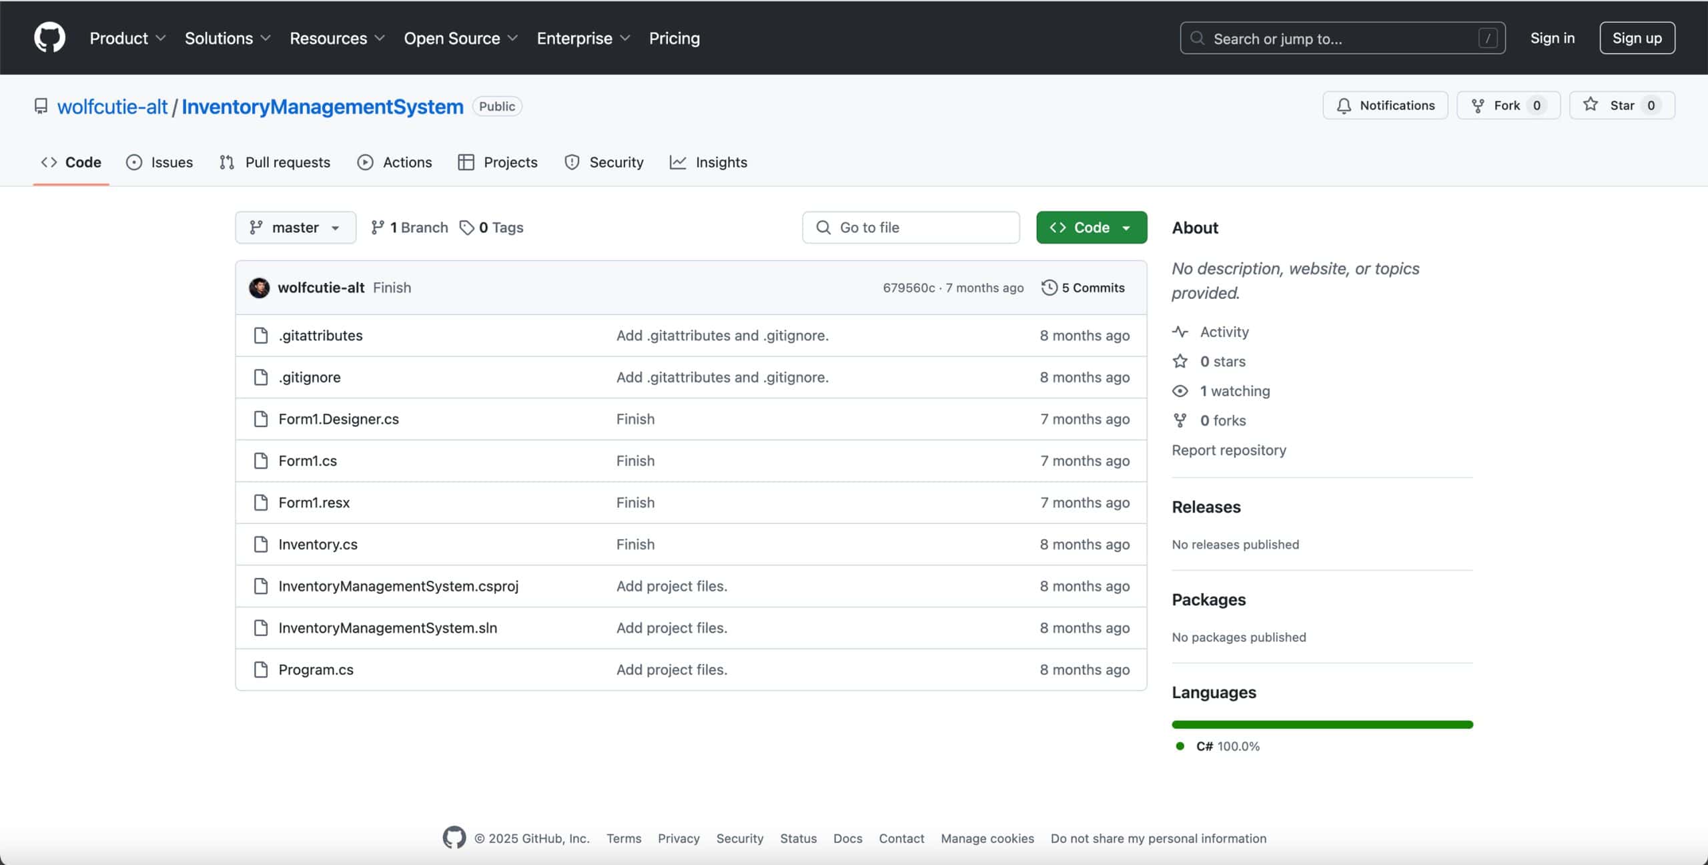The image size is (1708, 865).
Task: Click the commits history clock icon
Action: (1049, 288)
